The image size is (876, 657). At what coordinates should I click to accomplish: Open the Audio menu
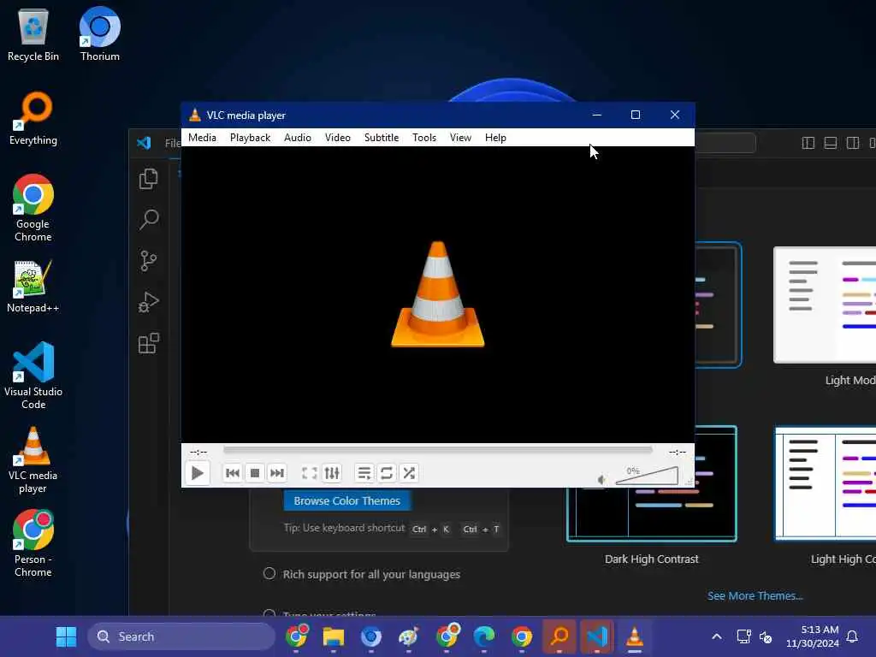tap(297, 138)
